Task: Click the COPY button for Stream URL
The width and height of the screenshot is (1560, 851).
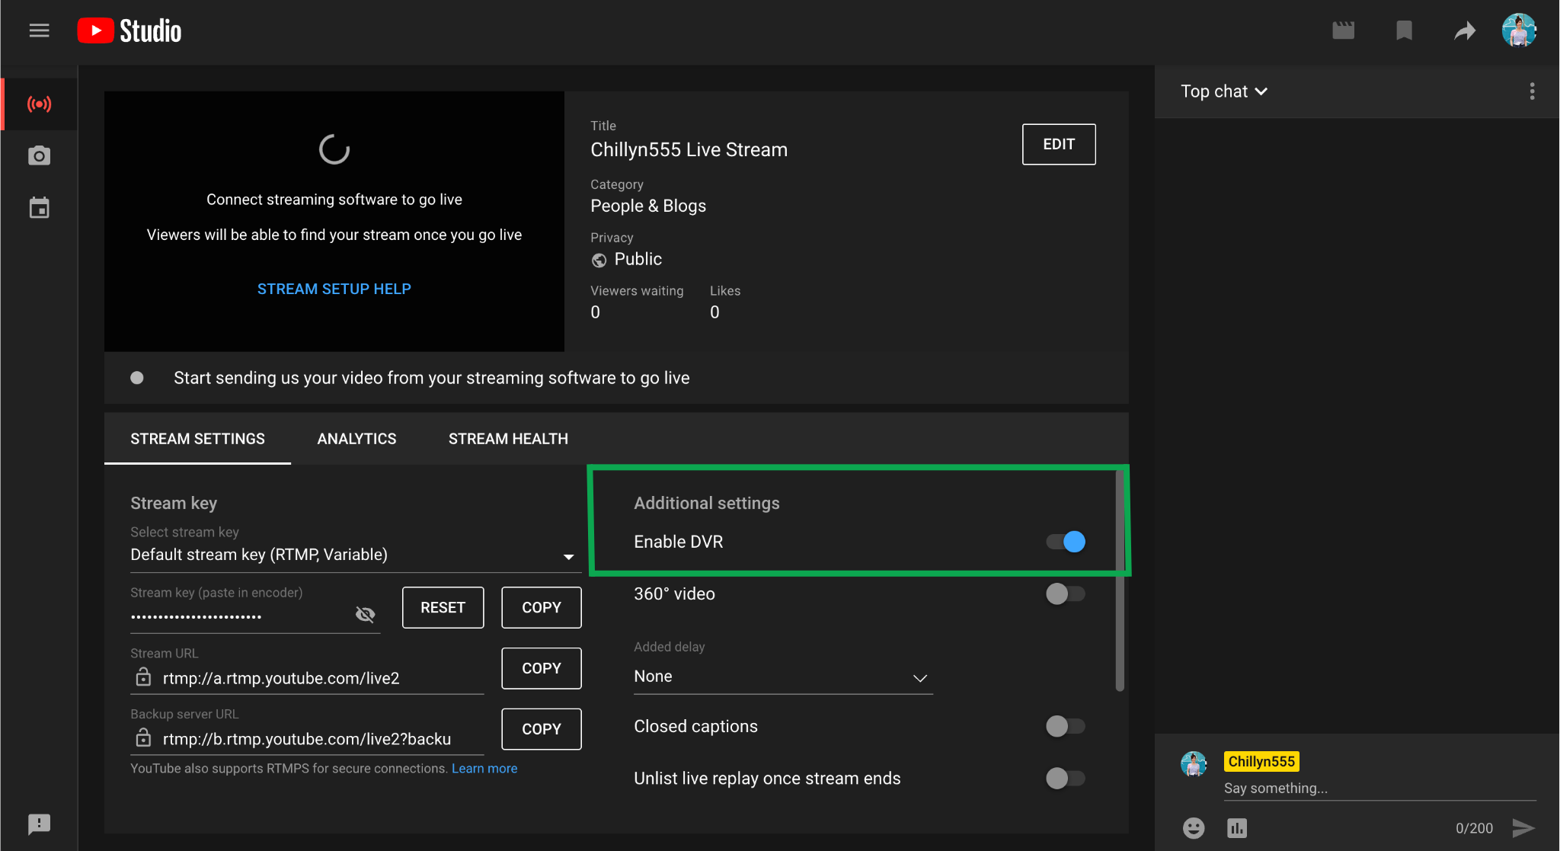Action: (x=539, y=667)
